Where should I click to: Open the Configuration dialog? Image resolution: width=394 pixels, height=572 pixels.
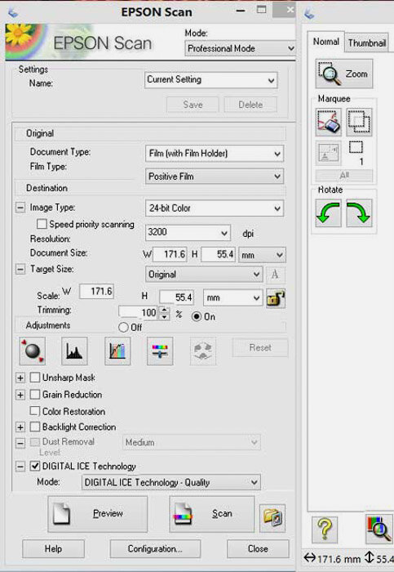(155, 548)
